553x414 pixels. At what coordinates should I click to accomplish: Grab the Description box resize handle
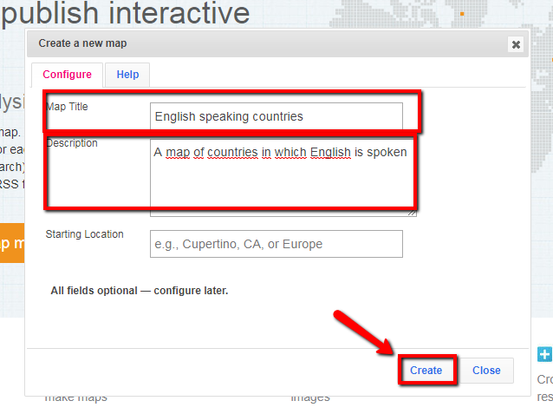pyautogui.click(x=412, y=211)
